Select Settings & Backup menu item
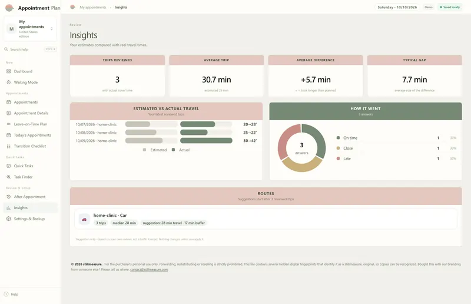471x304 pixels. tap(30, 219)
